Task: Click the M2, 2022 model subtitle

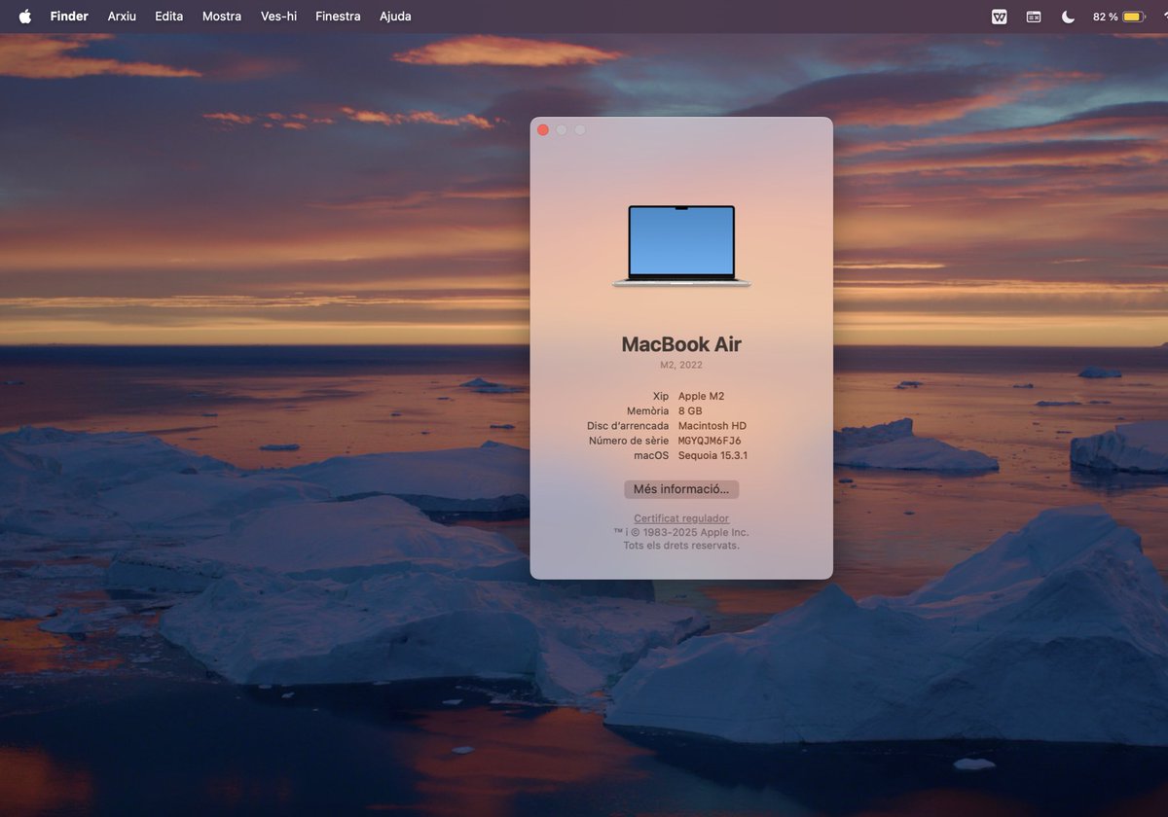Action: tap(681, 365)
